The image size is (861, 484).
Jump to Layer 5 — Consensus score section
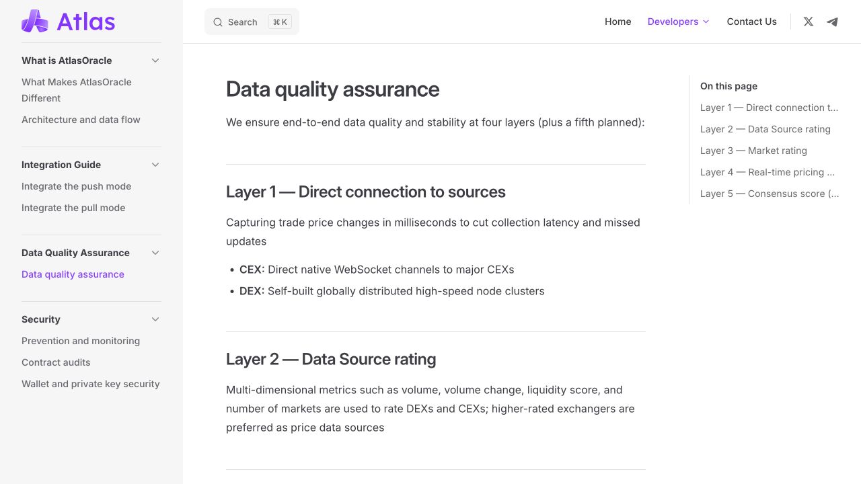click(x=770, y=194)
